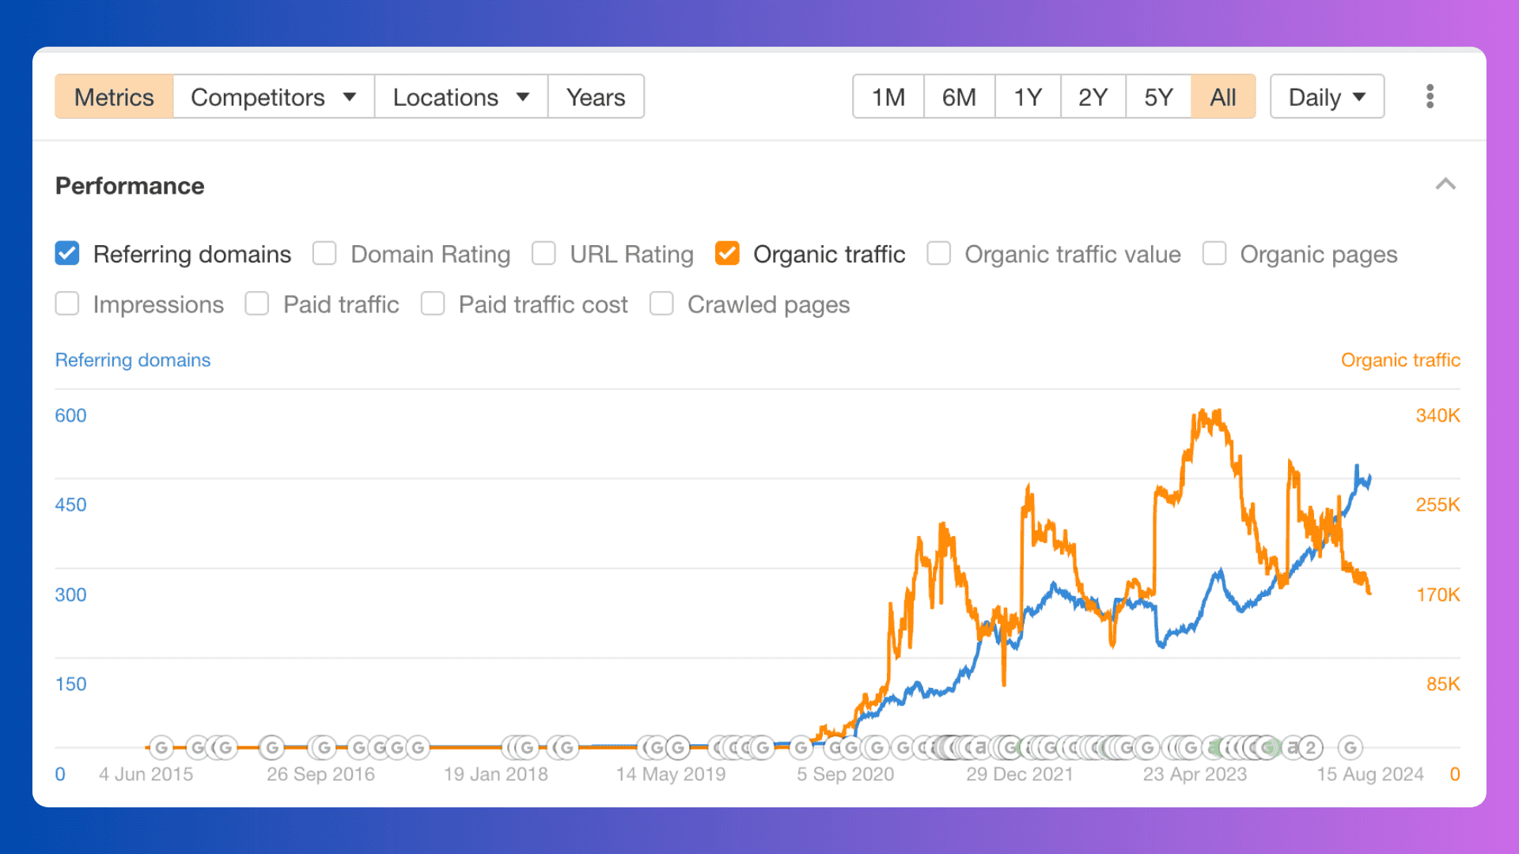Click the 5 Sep 2020 date label
Viewport: 1519px width, 854px height.
845,774
